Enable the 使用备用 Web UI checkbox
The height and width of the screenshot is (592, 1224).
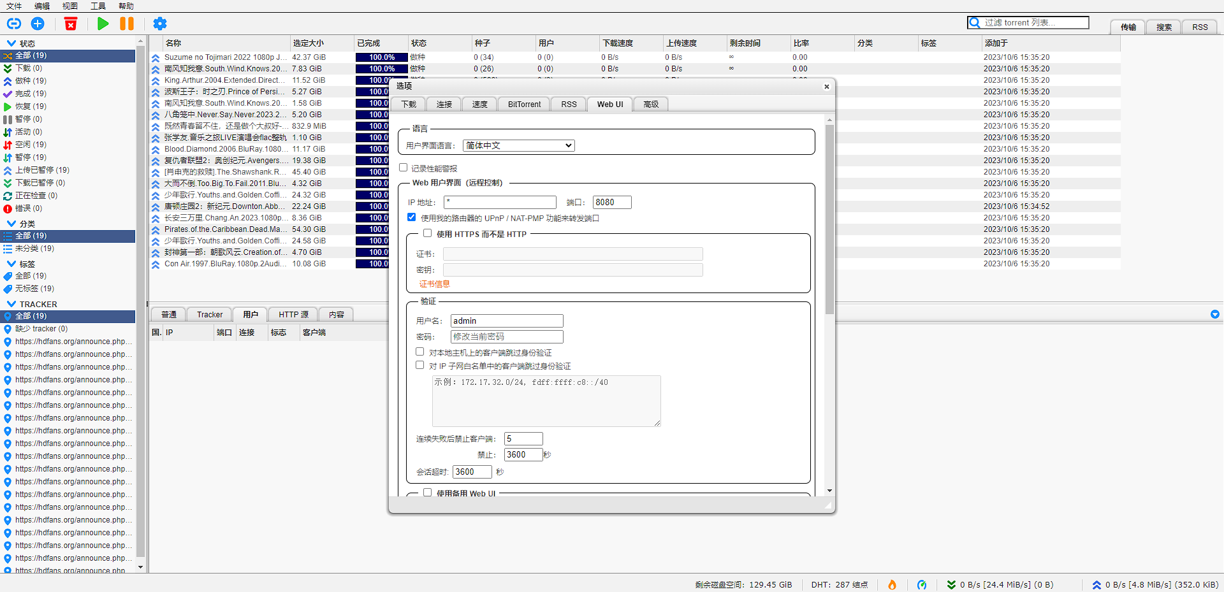pyautogui.click(x=428, y=493)
